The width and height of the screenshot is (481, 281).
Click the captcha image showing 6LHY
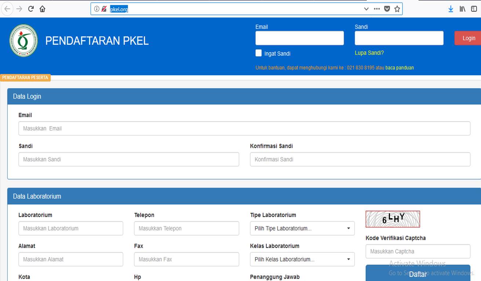[393, 219]
